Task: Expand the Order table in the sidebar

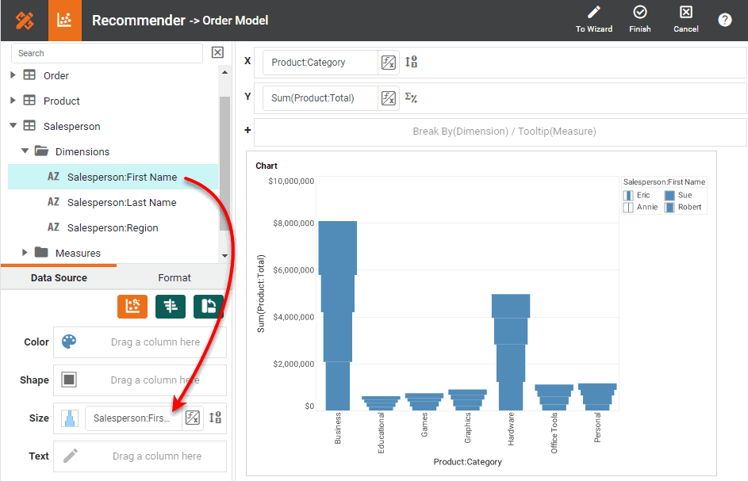Action: [12, 75]
